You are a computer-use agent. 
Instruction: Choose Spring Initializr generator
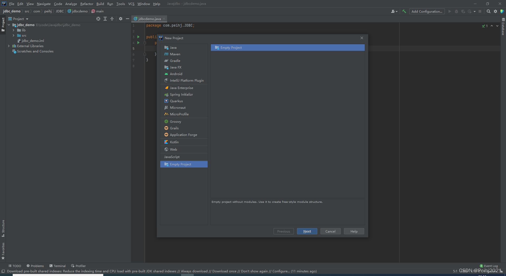[184, 94]
